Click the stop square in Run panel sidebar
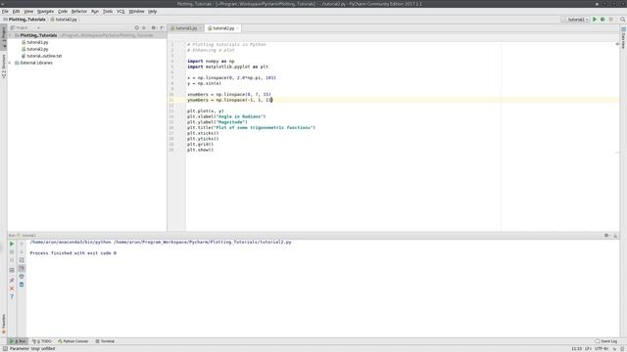 click(12, 252)
